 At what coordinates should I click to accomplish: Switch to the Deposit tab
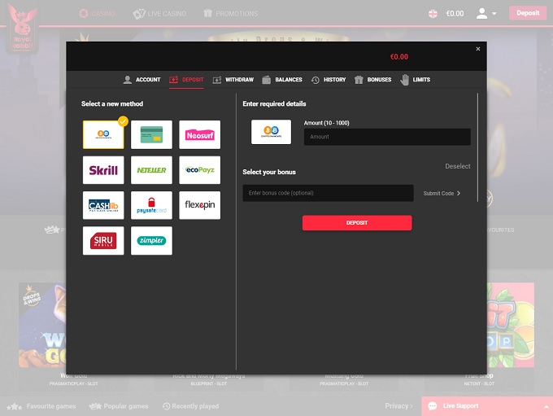[x=186, y=80]
